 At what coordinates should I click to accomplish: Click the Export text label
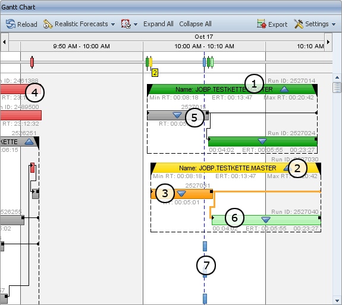278,24
